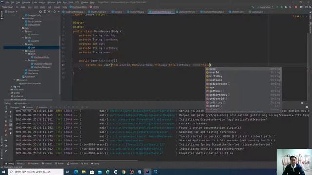This screenshot has width=312, height=175.
Task: Switch to the Debugger tab in Debug panel
Action: tap(15, 107)
